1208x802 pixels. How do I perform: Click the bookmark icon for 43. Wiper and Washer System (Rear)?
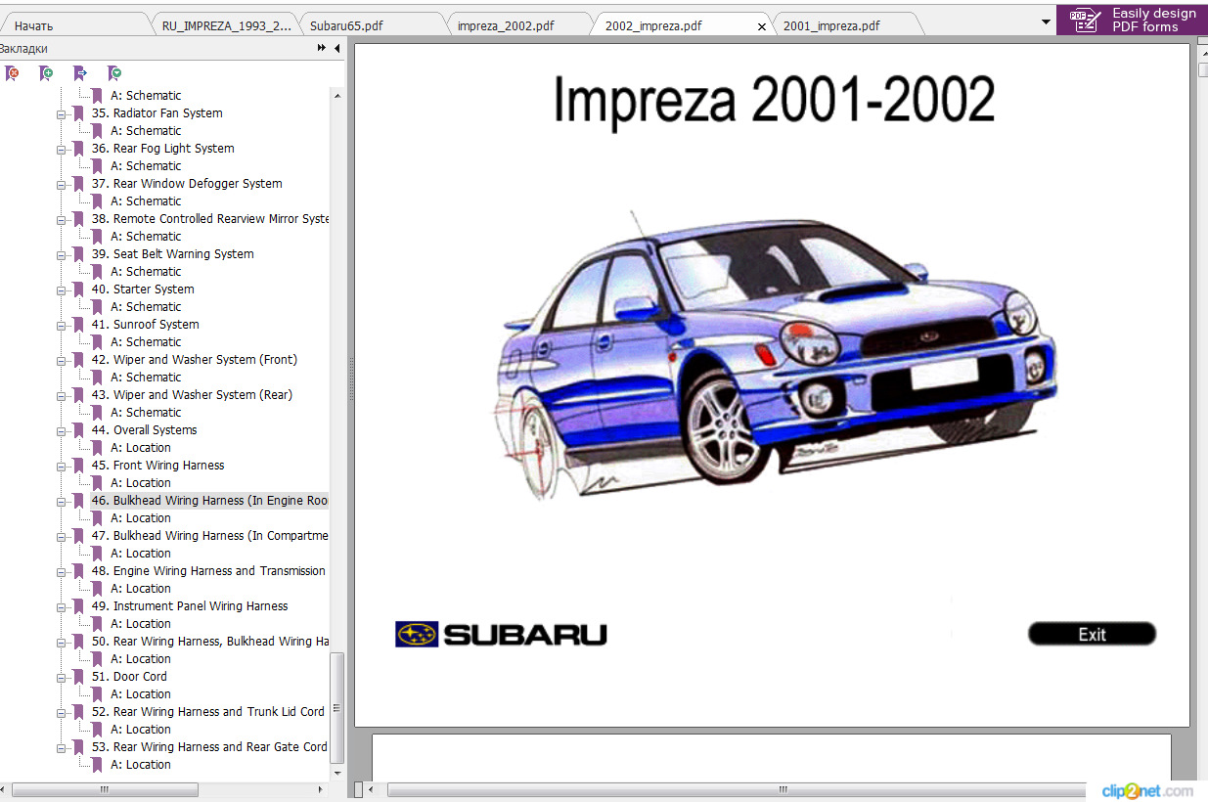[78, 395]
